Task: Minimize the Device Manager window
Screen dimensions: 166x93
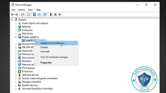Action: pyautogui.click(x=137, y=5)
